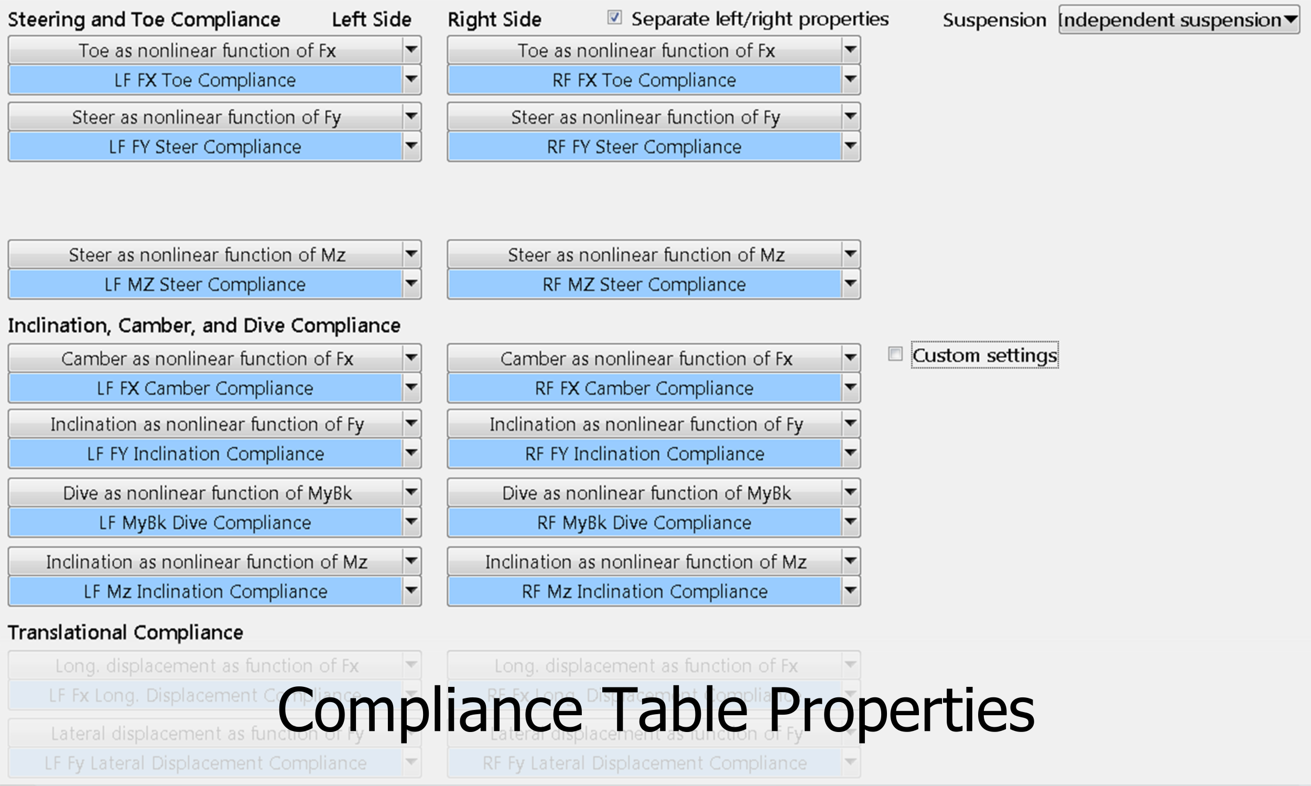
Task: Click the RF FX Toe Compliance dataset link
Action: 644,80
